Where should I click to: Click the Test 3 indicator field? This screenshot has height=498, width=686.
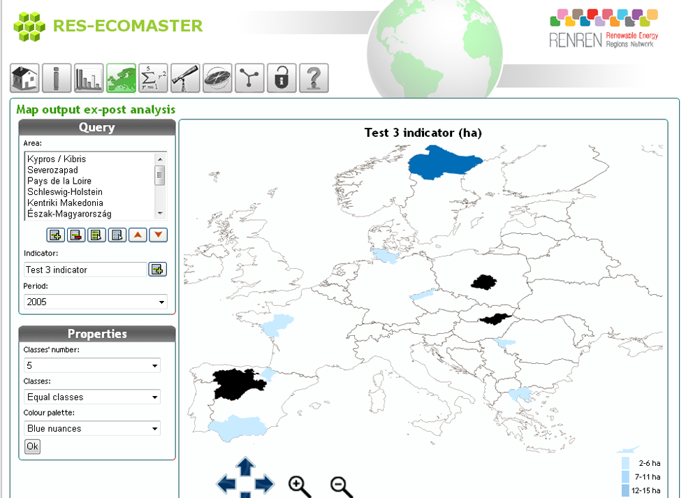click(x=85, y=270)
